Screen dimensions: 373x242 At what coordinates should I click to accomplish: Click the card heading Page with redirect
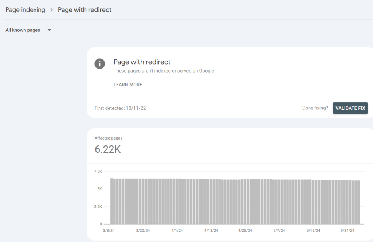[x=142, y=62]
